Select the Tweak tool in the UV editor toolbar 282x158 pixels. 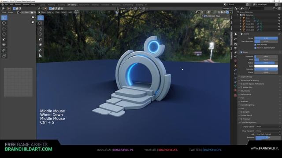[x=4, y=18]
